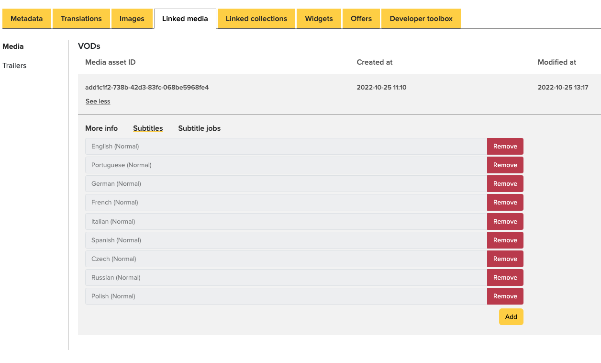Select the Linked media tab
This screenshot has height=363, width=601.
[x=185, y=19]
